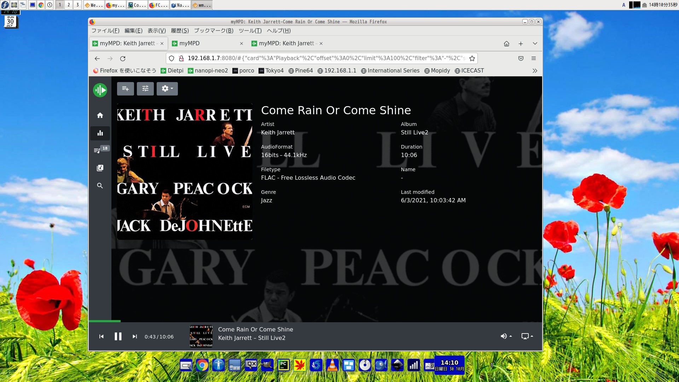
Task: Click the Keith Jarrett artist link
Action: (x=278, y=133)
